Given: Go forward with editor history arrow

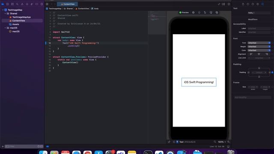Looking at the screenshot, I should 55,4.
